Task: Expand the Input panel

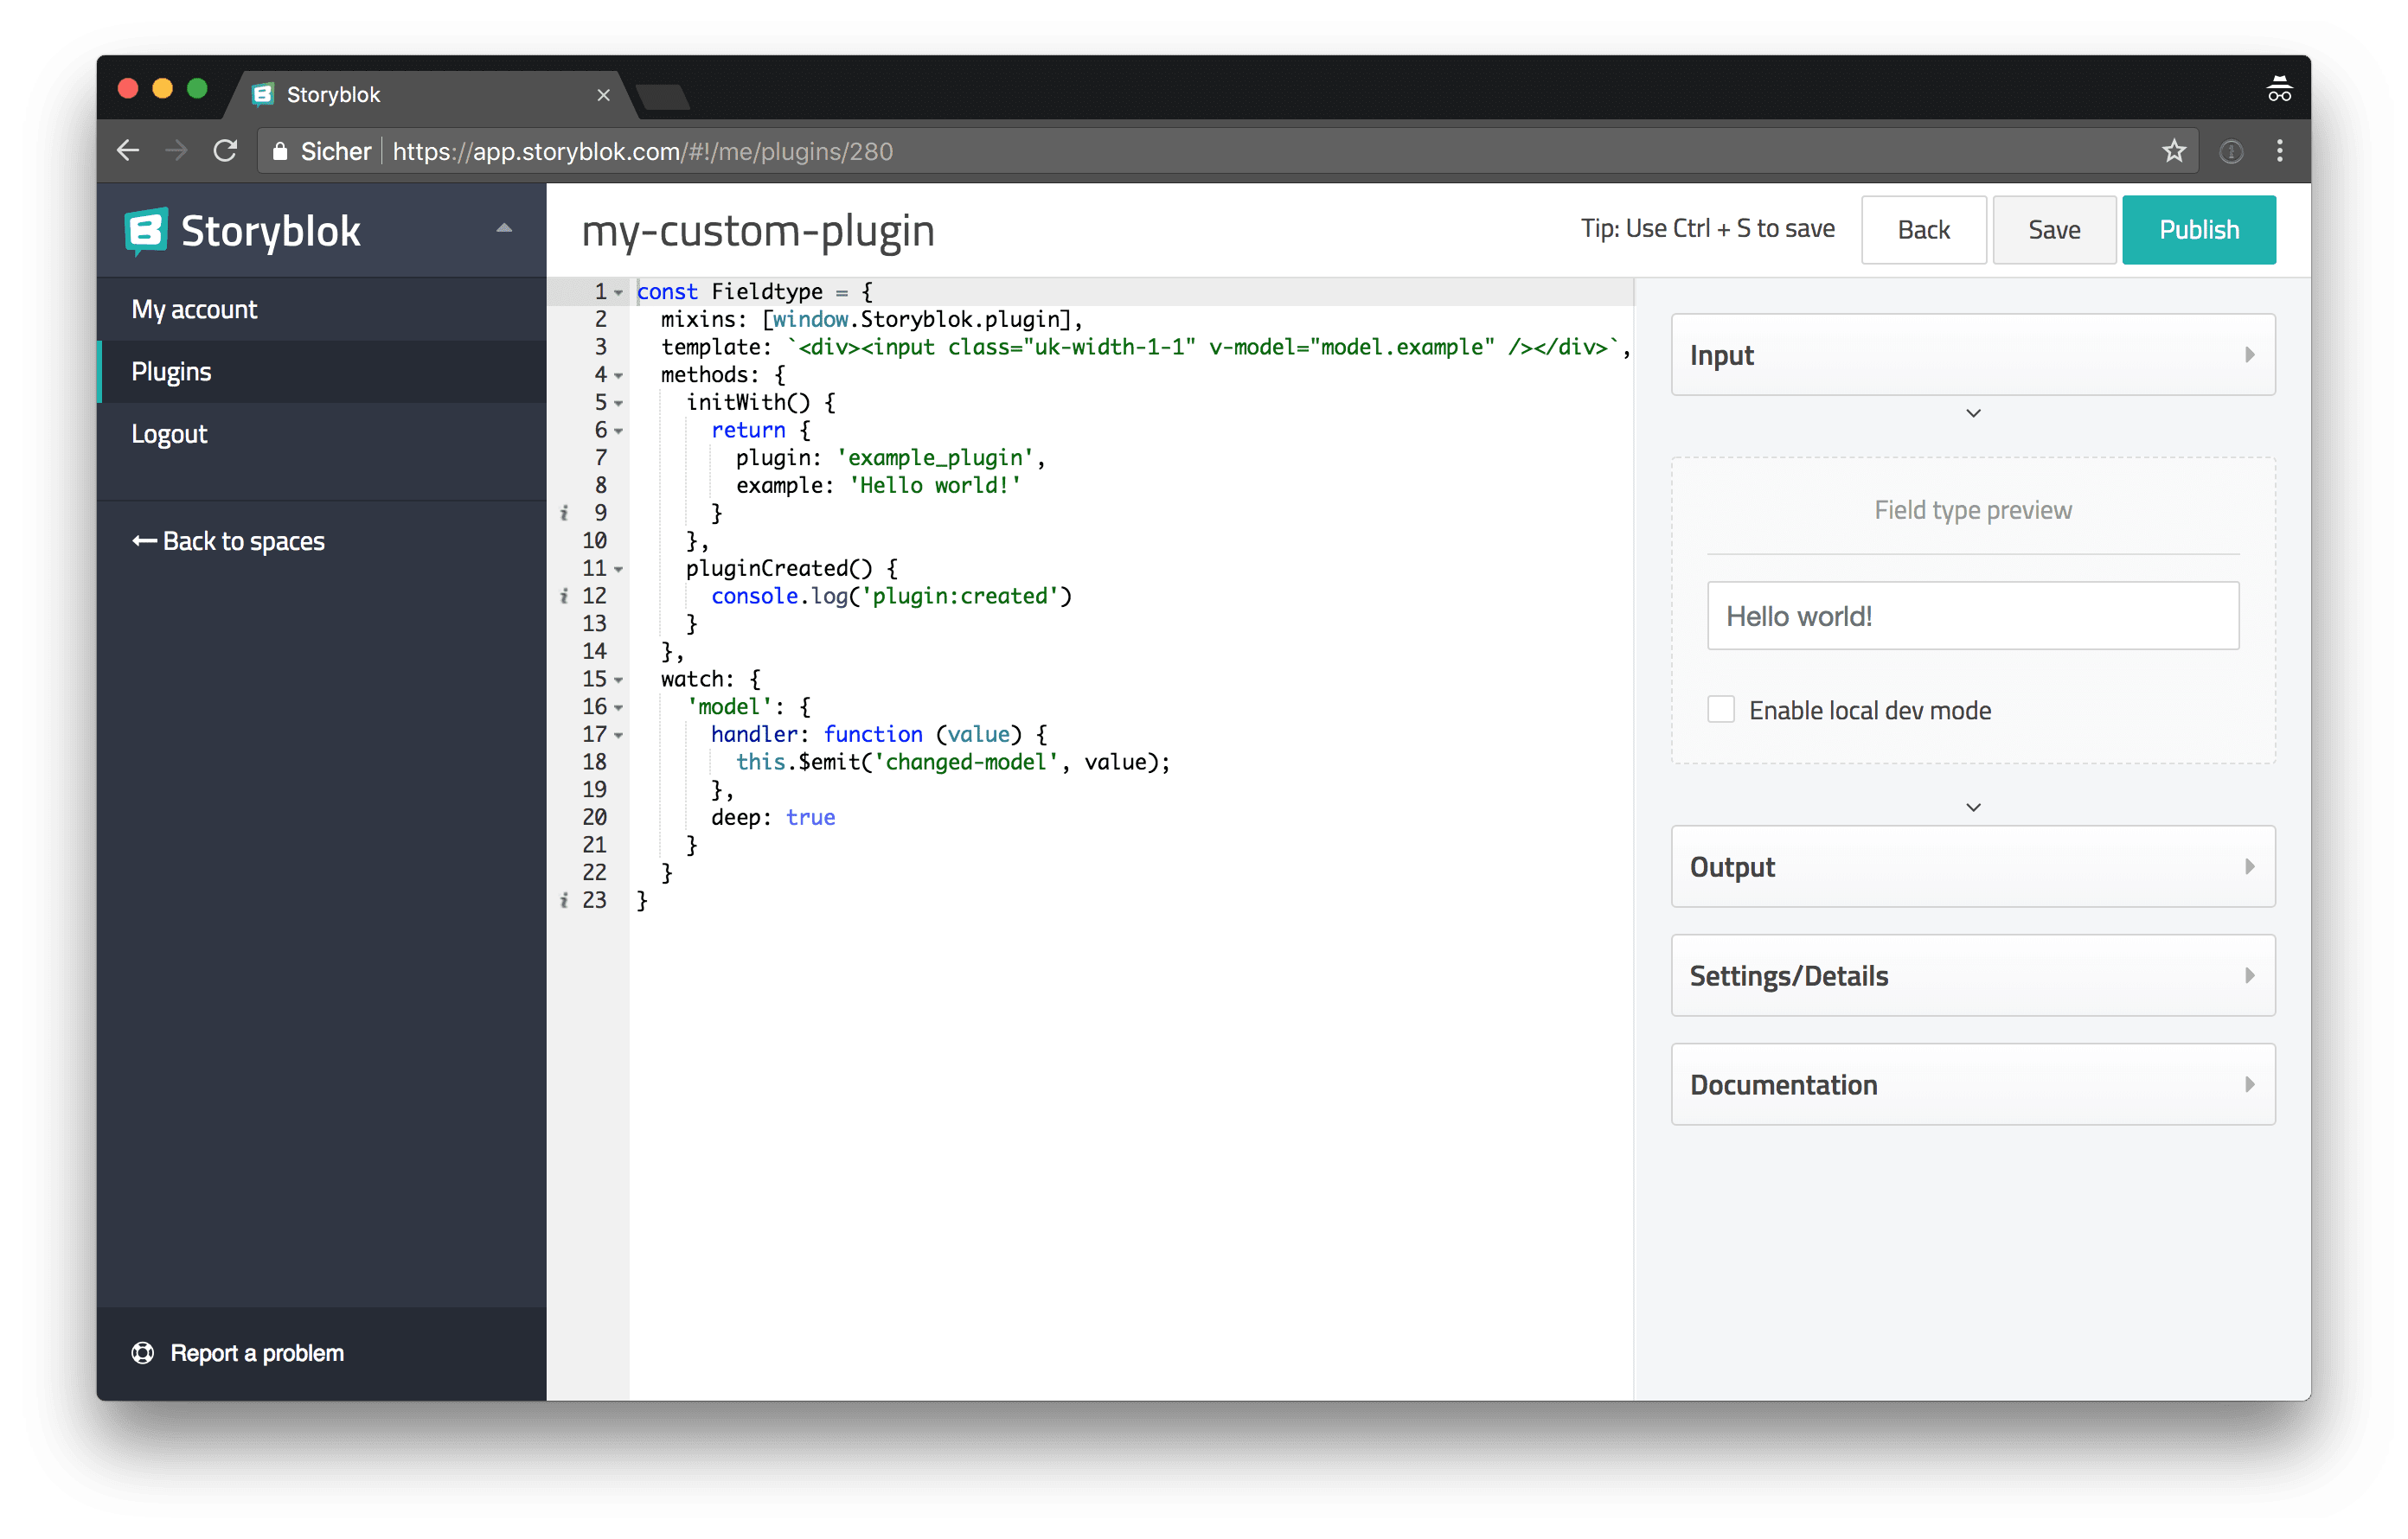Action: pyautogui.click(x=1972, y=354)
